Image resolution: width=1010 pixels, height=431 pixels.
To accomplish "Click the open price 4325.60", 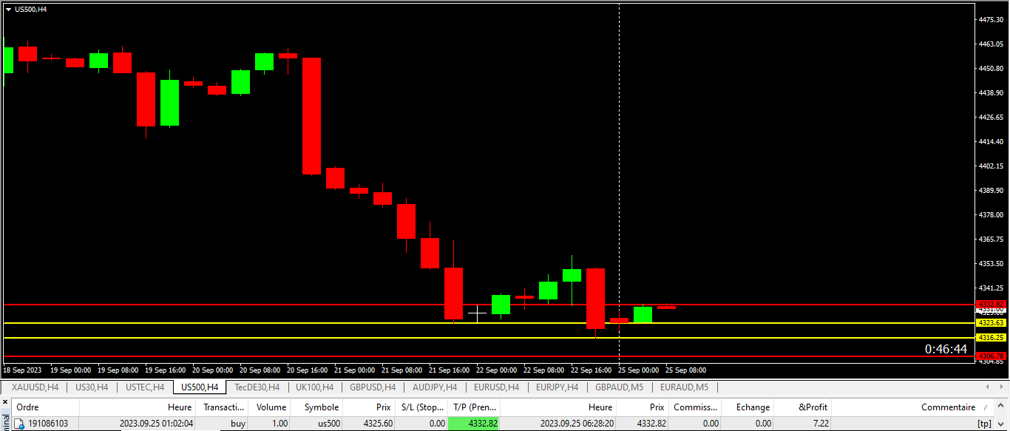I will (377, 424).
